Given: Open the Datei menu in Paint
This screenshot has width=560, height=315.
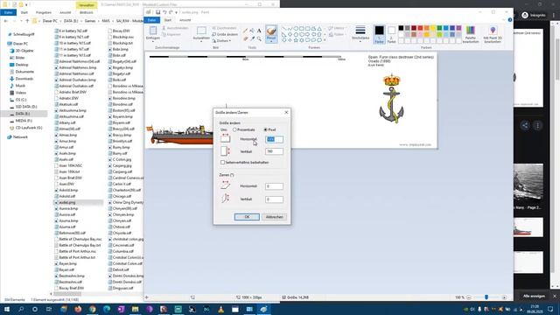Looking at the screenshot, I should click(x=151, y=20).
